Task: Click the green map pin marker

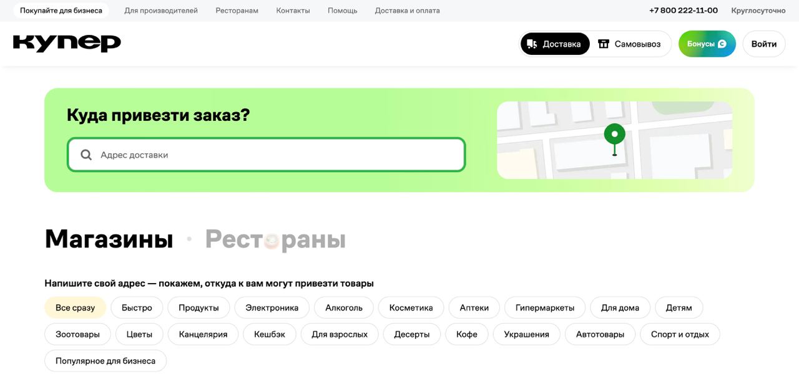Action: pos(615,140)
